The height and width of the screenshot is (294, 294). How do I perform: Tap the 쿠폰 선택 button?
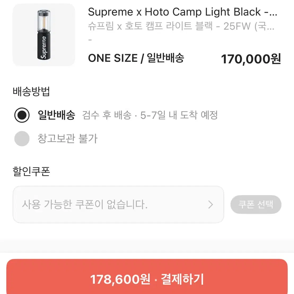click(256, 204)
